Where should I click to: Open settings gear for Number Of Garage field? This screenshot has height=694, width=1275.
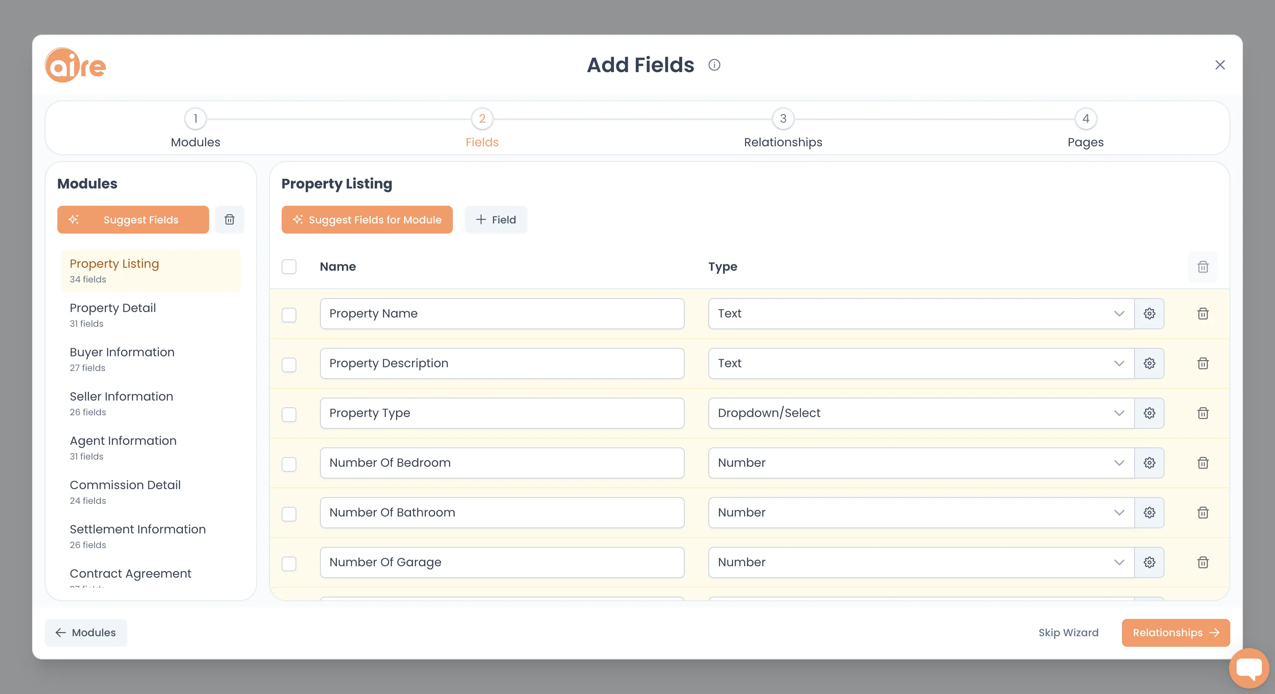point(1149,562)
